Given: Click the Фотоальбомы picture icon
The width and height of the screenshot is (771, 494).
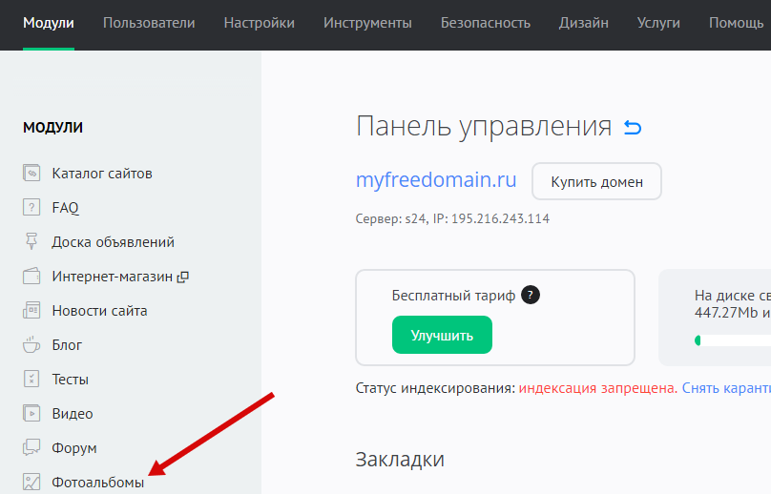Looking at the screenshot, I should click(x=32, y=483).
